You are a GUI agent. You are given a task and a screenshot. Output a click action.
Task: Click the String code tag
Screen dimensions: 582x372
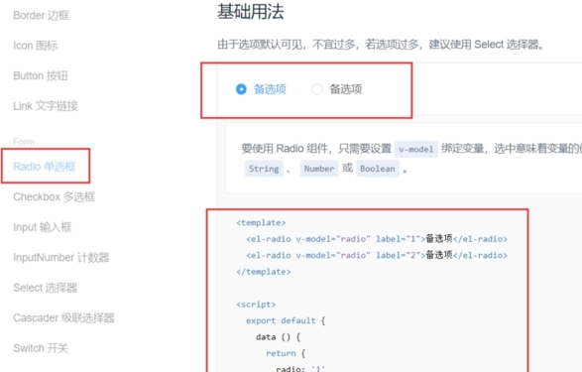click(x=264, y=169)
